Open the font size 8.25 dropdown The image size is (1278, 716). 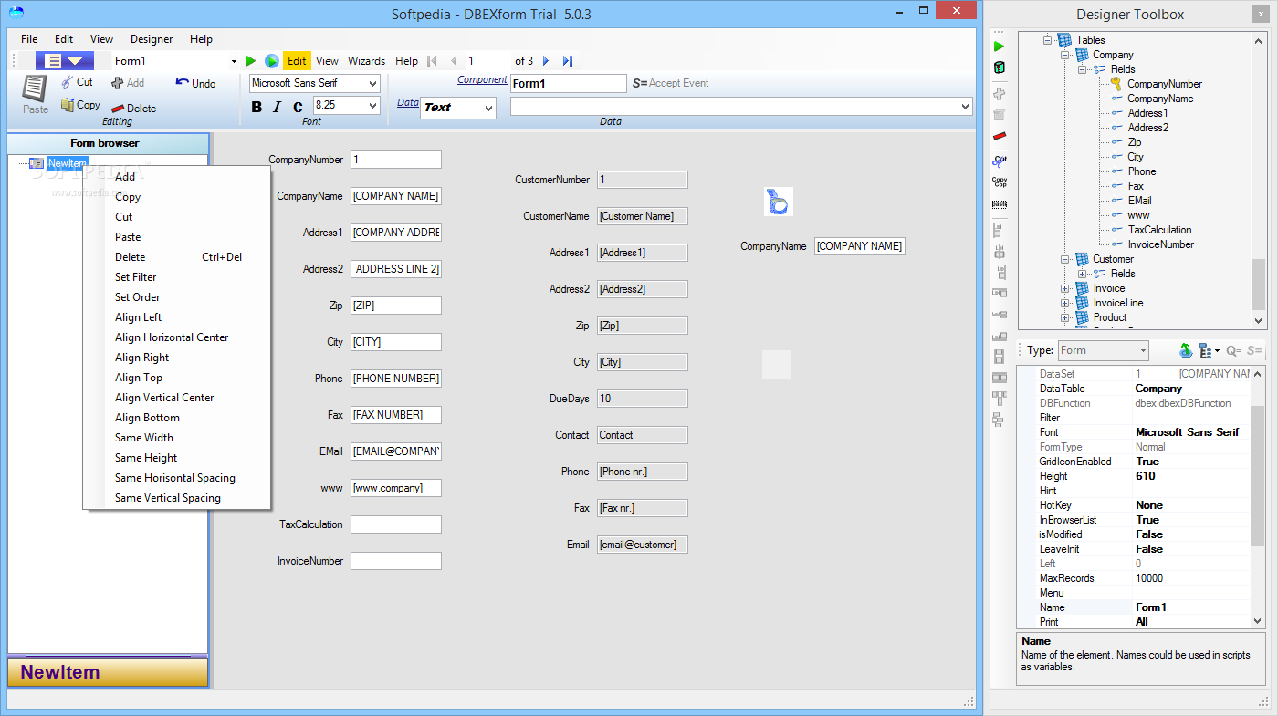tap(372, 106)
